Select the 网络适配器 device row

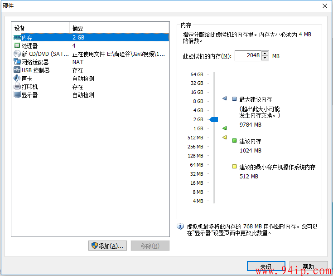click(91, 62)
